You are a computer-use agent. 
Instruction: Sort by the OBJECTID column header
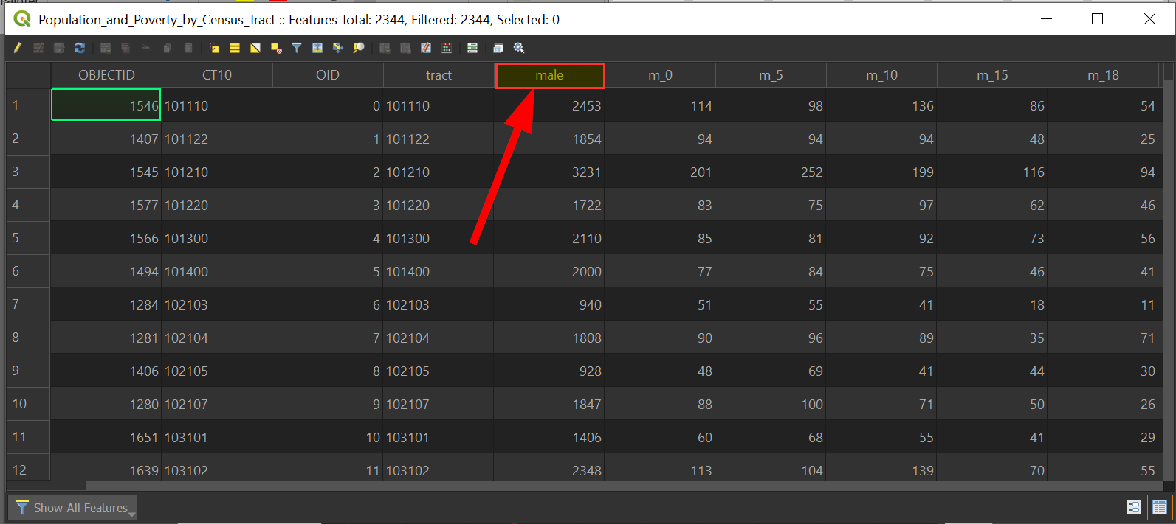[x=106, y=75]
